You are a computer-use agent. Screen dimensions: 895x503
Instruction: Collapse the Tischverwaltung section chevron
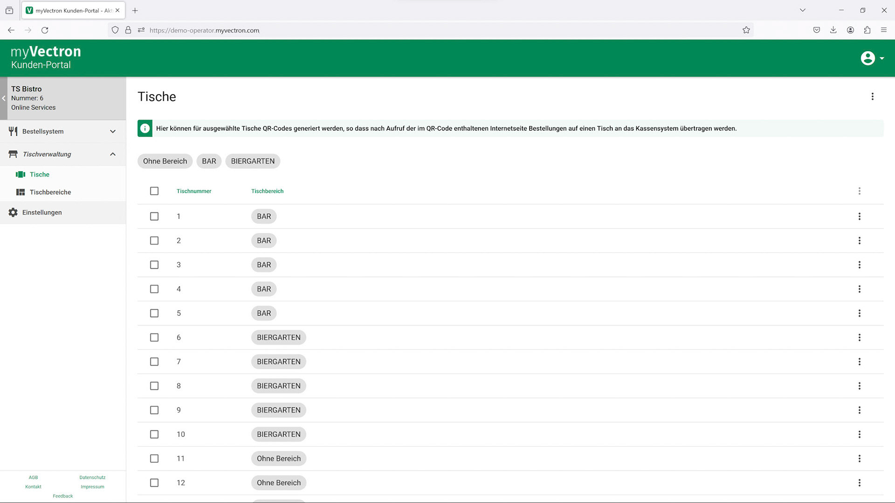[x=113, y=154]
